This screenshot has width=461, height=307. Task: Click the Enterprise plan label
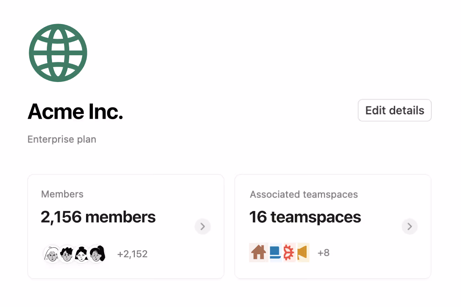pyautogui.click(x=62, y=139)
